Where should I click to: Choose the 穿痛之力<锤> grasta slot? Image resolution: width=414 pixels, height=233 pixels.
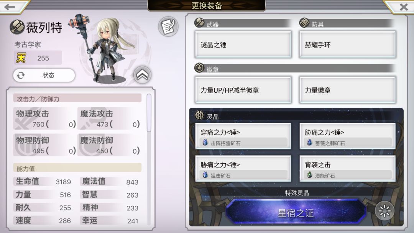pos(243,136)
